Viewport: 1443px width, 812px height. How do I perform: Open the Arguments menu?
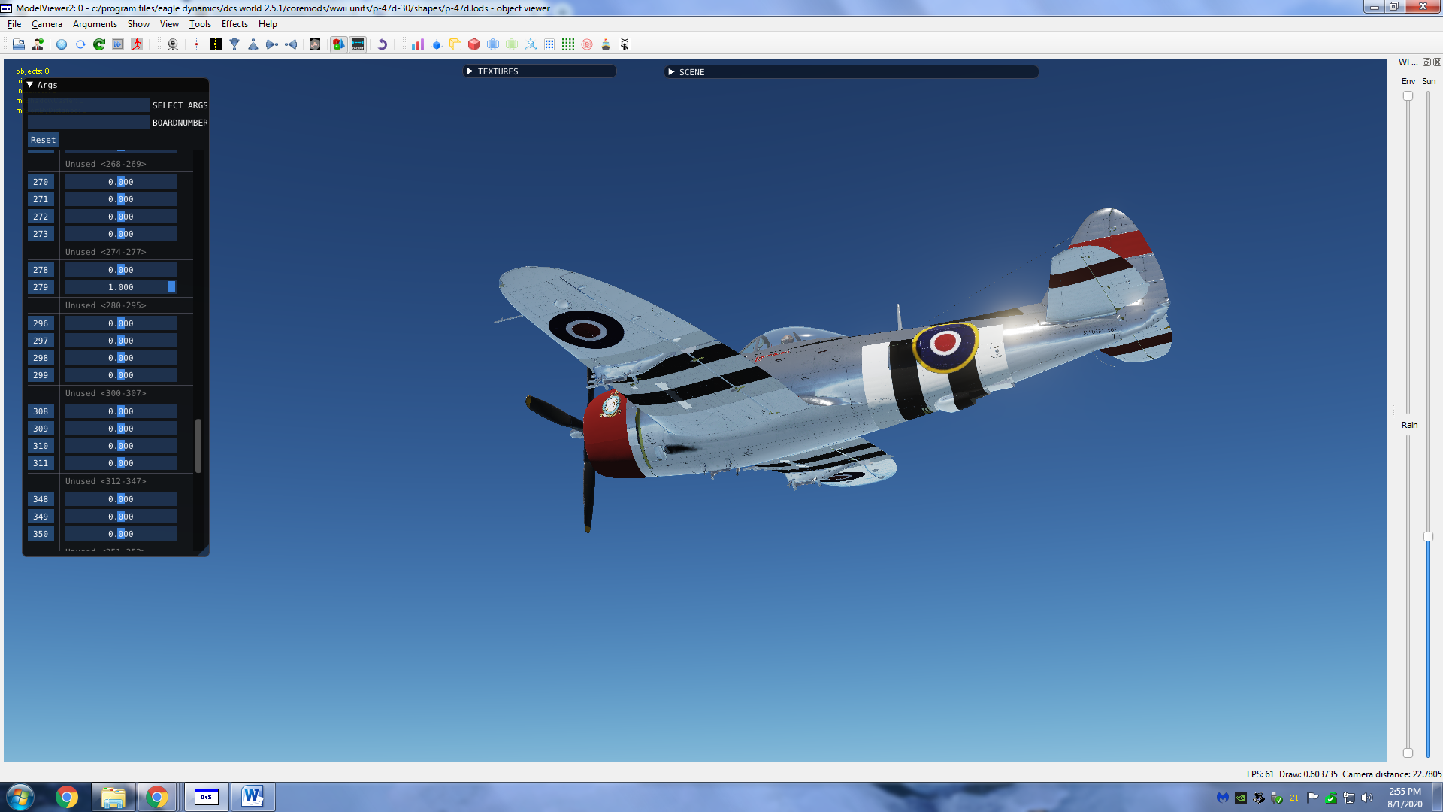click(x=95, y=24)
